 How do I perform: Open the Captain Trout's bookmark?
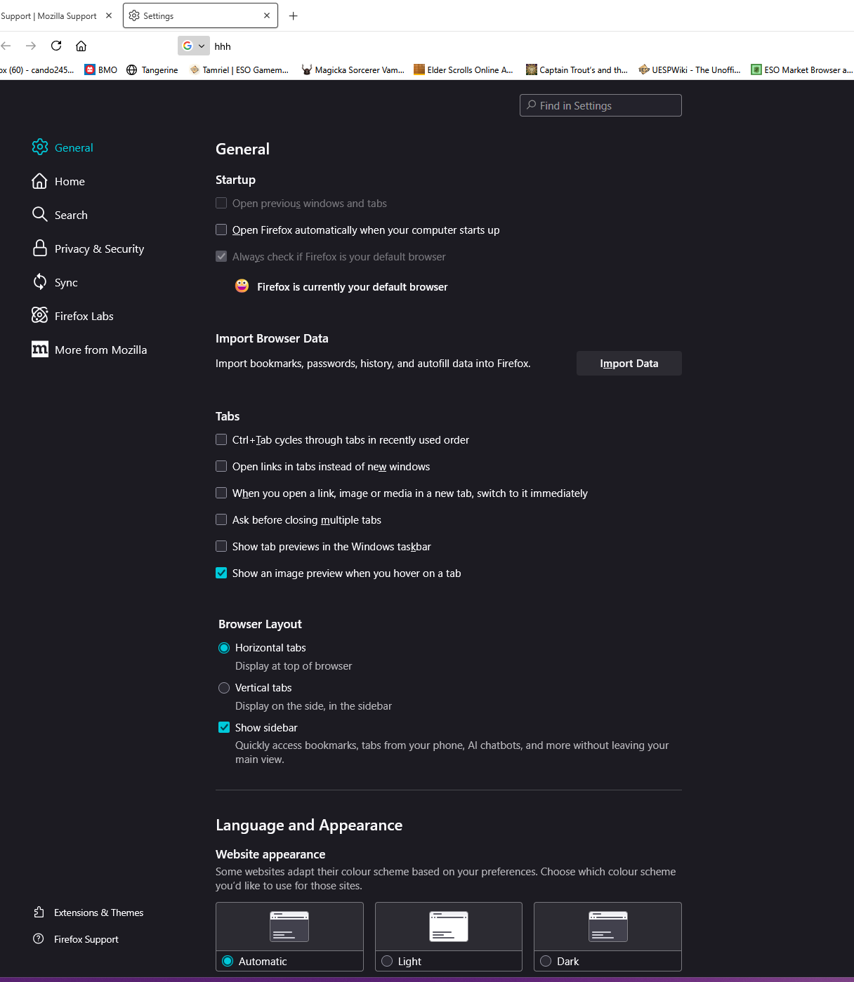pyautogui.click(x=577, y=69)
